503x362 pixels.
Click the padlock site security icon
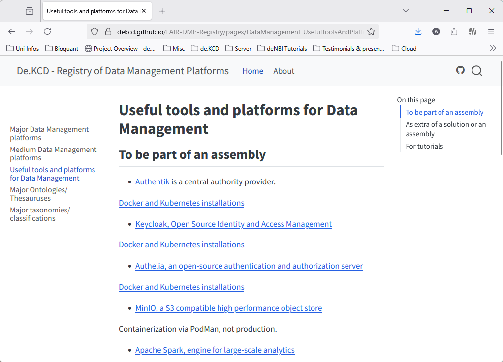[108, 31]
